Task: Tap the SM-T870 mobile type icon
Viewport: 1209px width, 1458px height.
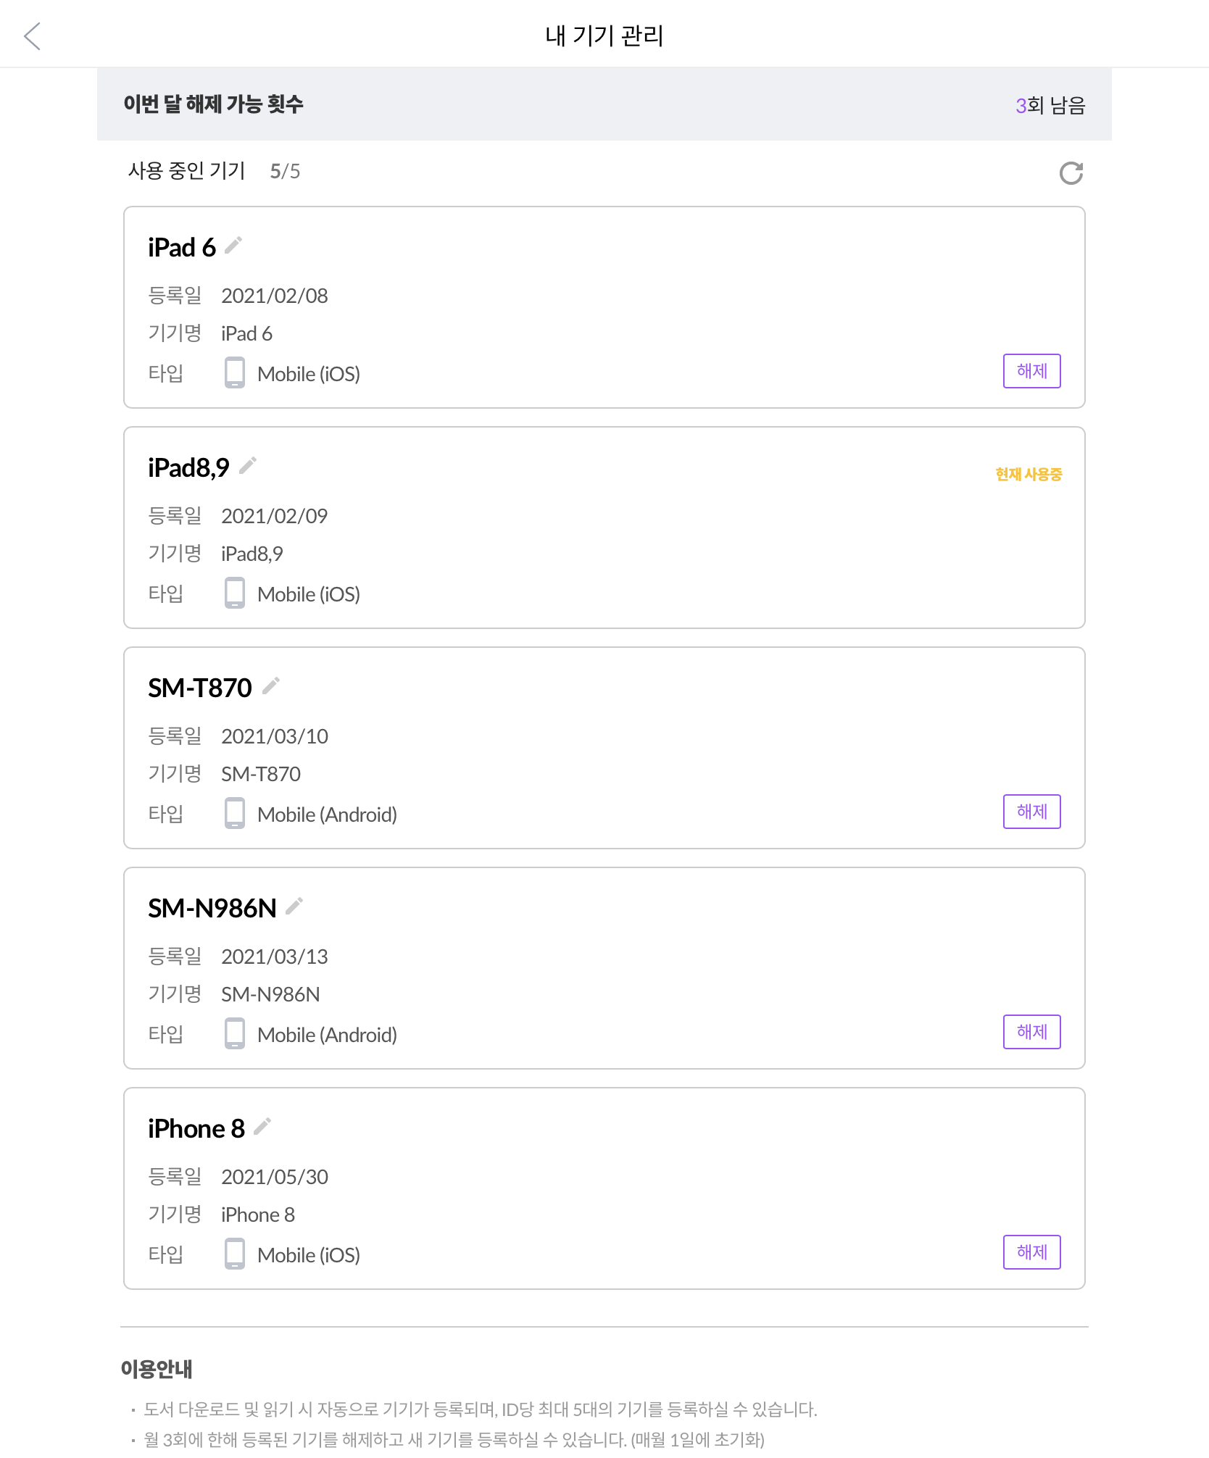Action: coord(234,813)
